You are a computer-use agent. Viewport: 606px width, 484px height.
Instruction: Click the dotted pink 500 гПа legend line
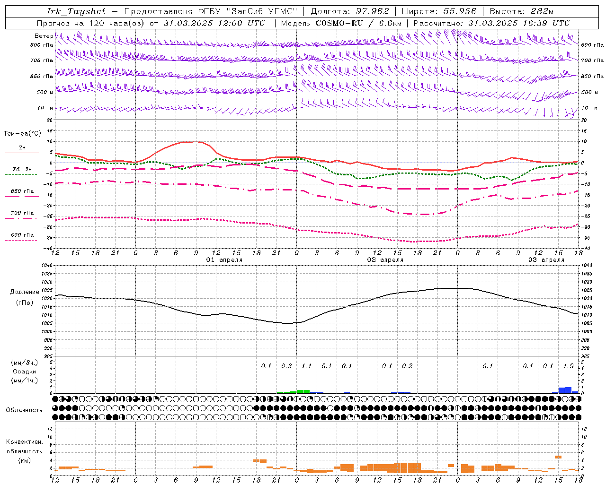pos(21,241)
